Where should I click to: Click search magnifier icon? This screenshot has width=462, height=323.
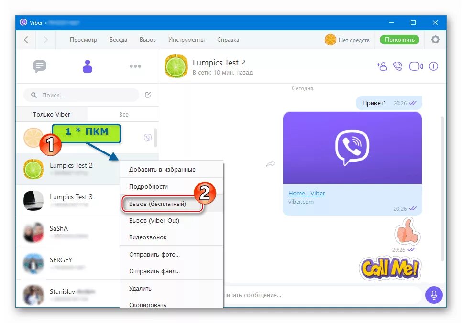coord(34,95)
